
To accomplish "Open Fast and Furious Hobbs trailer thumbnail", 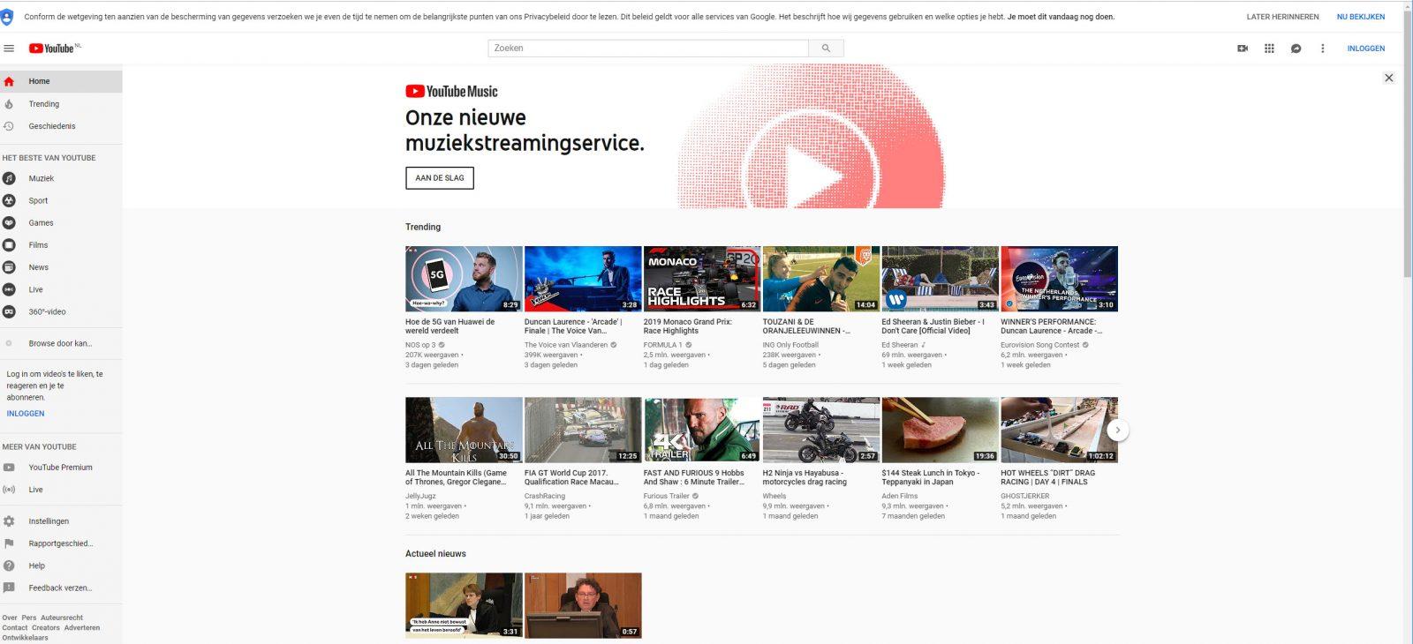I will coord(702,430).
